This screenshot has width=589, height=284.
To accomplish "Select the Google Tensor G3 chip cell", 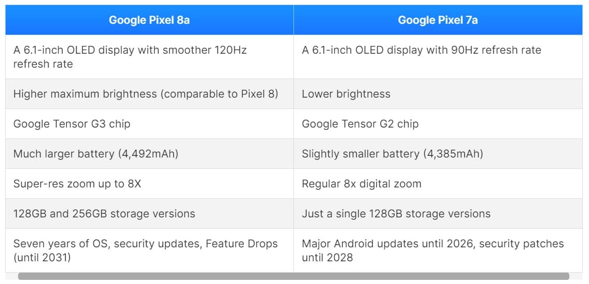I will (72, 124).
